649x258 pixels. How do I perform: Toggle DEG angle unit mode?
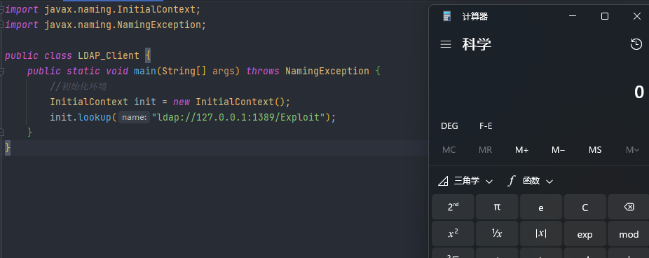click(x=449, y=126)
